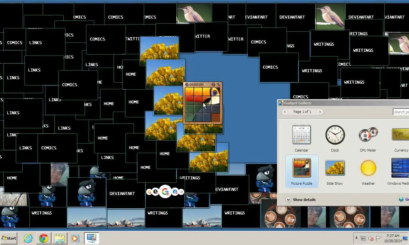The height and width of the screenshot is (245, 409).
Task: Click the yellow shortcut circle left of Amazon
Action: pyautogui.click(x=149, y=192)
